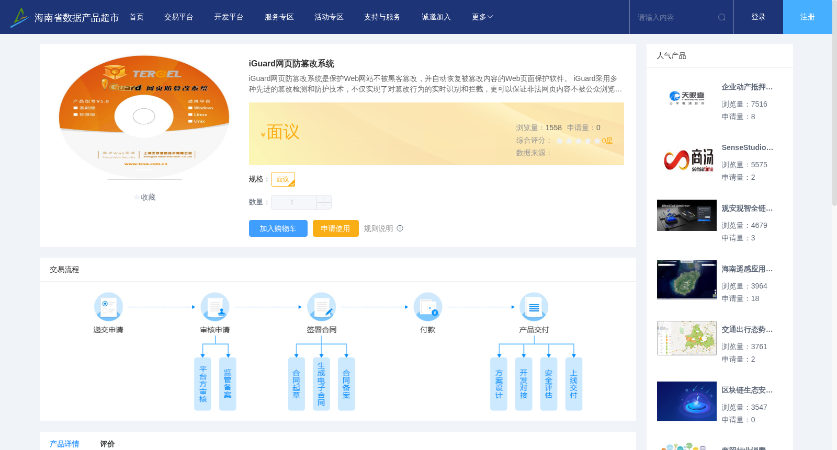Click the 注册 button
837x450 pixels.
[x=808, y=17]
